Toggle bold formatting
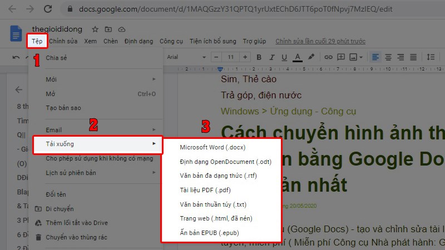Screen dimensions: 445x250 pyautogui.click(x=259, y=57)
